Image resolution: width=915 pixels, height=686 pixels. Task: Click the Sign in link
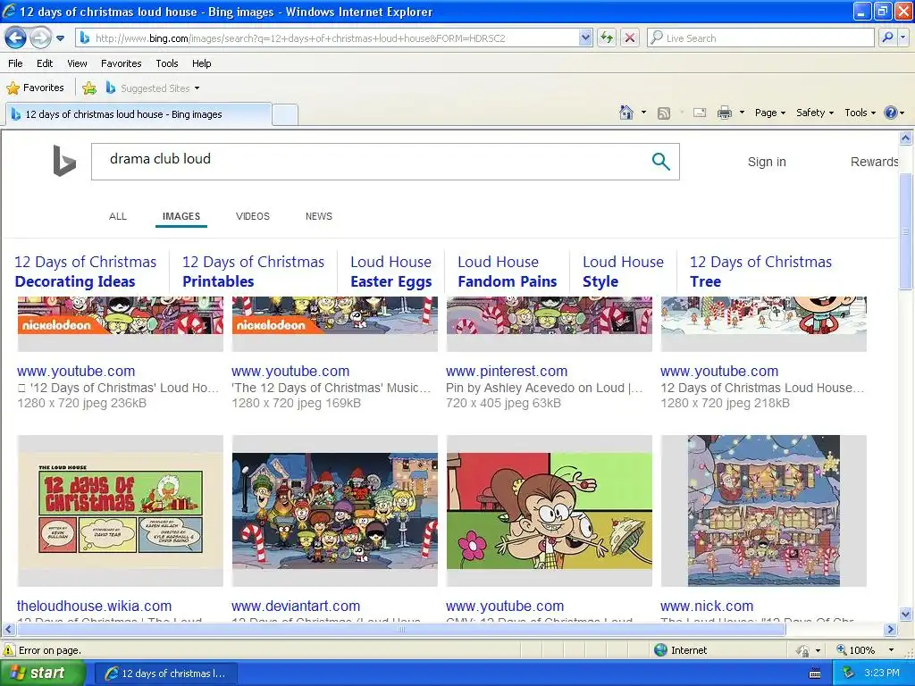[767, 162]
